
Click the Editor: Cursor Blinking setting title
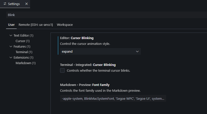[x=77, y=38]
